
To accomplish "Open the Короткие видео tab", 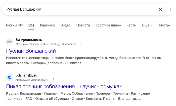I will coord(108,25).
